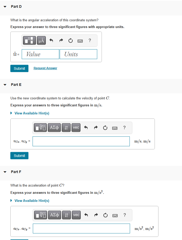Collapse the Part D section

(x=5, y=6)
